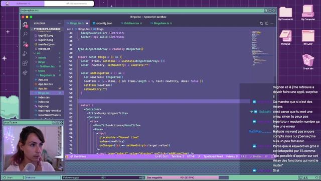
Task: Click the Followers goal progress bar
Action: [103, 177]
